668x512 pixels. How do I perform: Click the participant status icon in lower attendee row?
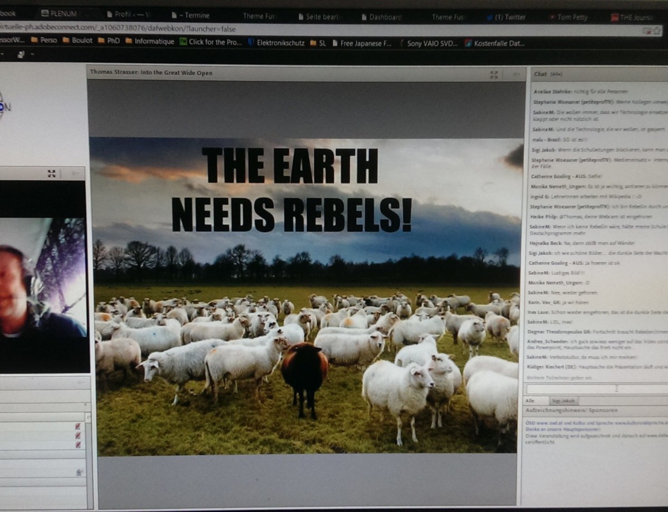coord(79,472)
